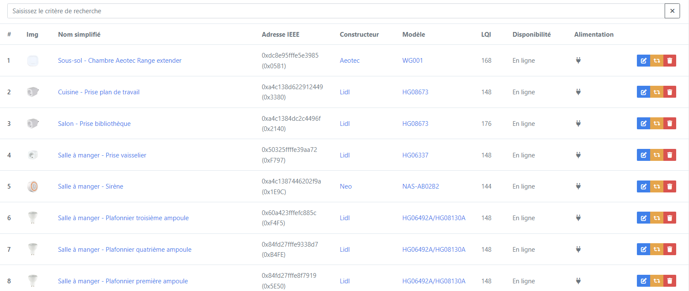Click Lidl manufacturer in Salon Prise bibliothèque row
The image size is (689, 291).
point(345,124)
